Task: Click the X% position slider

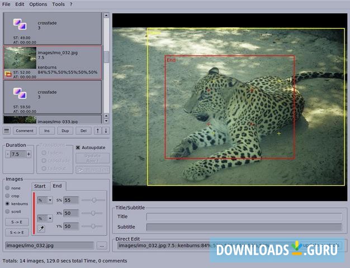Action: coord(92,213)
